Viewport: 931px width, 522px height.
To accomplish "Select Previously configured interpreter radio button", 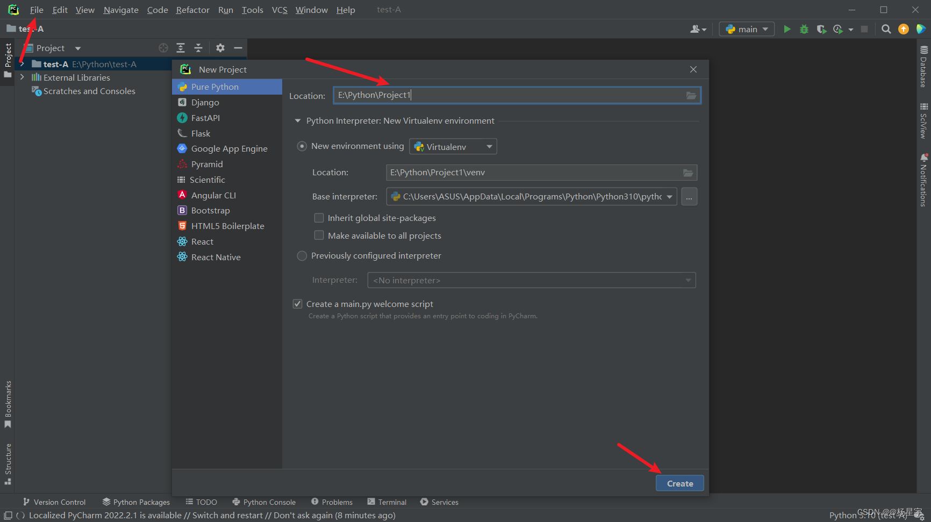I will pyautogui.click(x=302, y=256).
